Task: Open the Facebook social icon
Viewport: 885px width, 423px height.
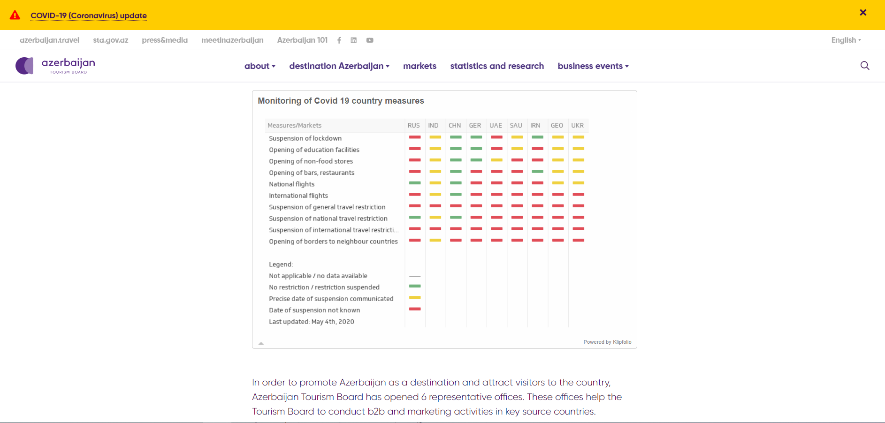Action: pyautogui.click(x=339, y=40)
